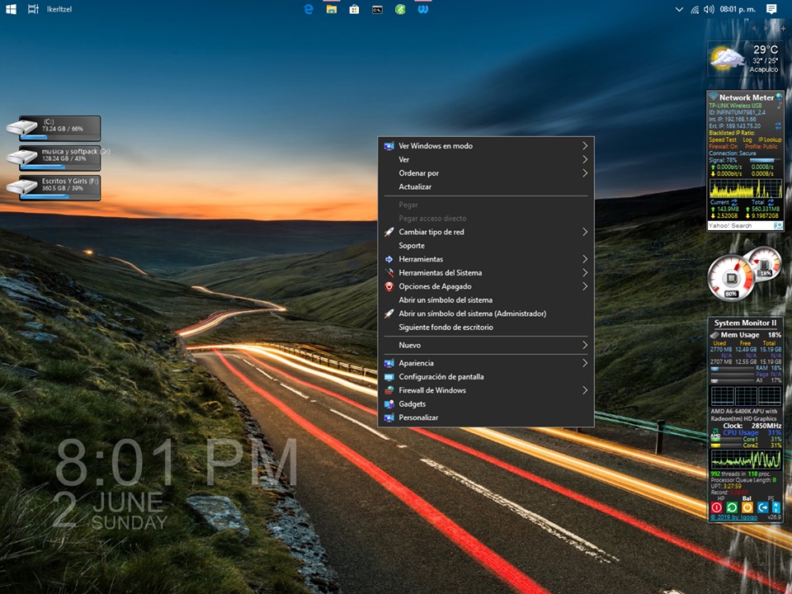Click the taskbar clock 08:01 p. m.

pos(738,9)
